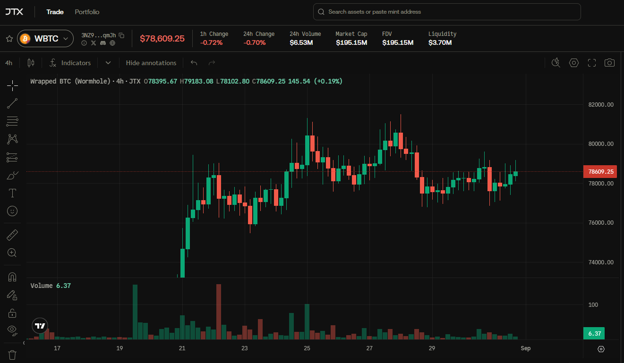The width and height of the screenshot is (624, 363).
Task: Select the long position forecasting tool
Action: click(x=12, y=157)
